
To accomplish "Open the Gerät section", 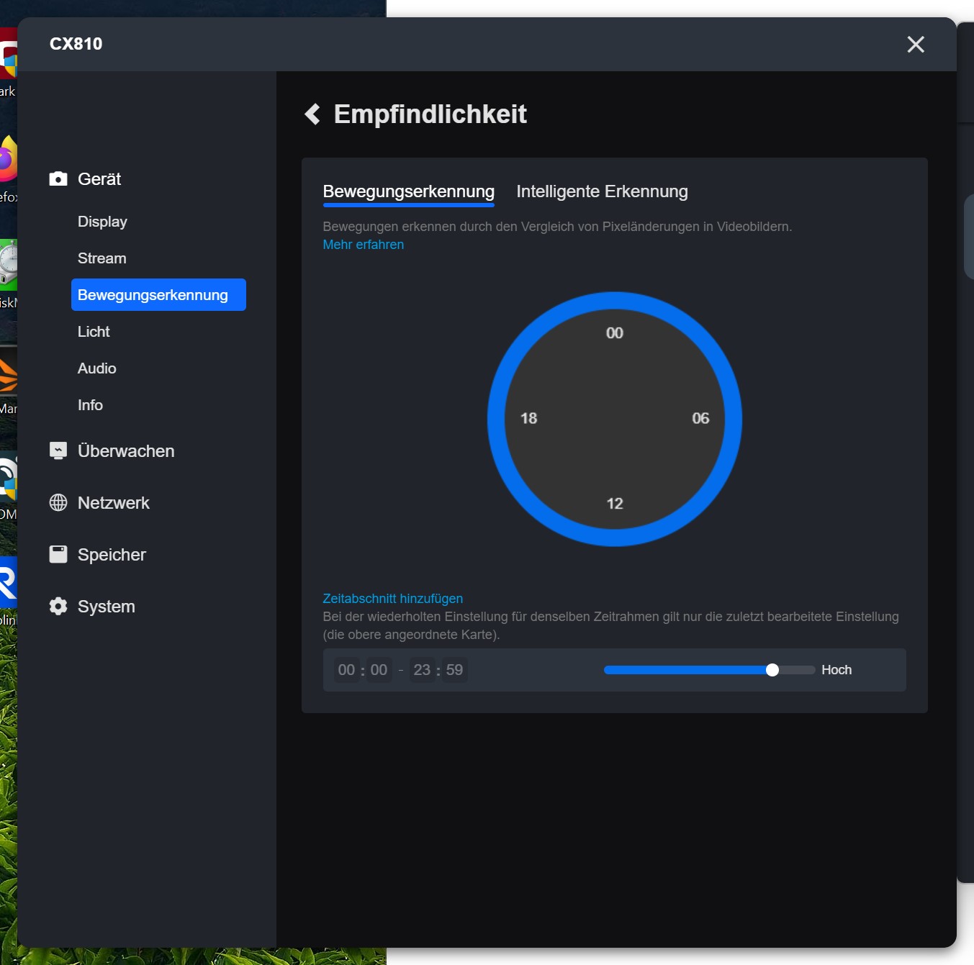I will [99, 178].
